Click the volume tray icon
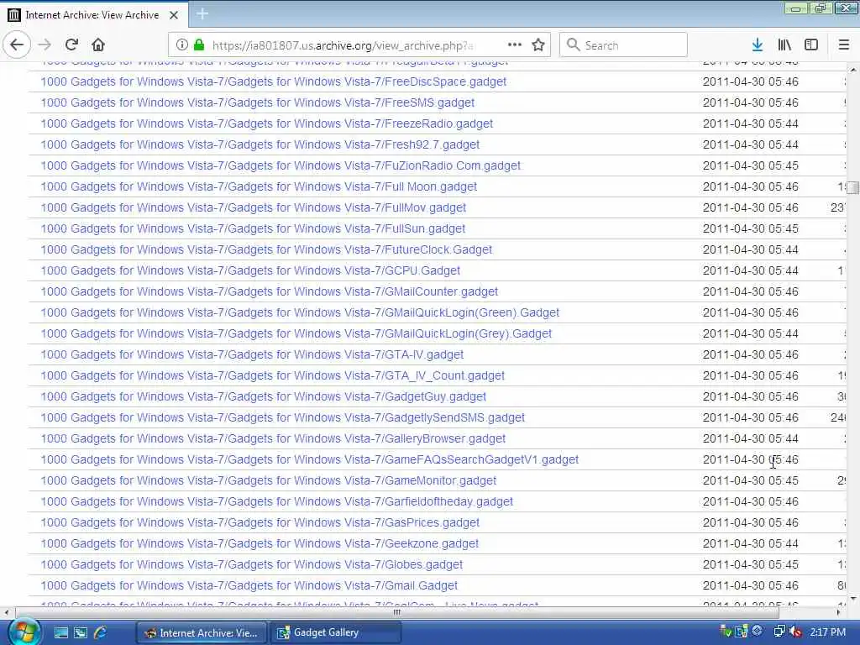The width and height of the screenshot is (860, 645). tap(796, 632)
